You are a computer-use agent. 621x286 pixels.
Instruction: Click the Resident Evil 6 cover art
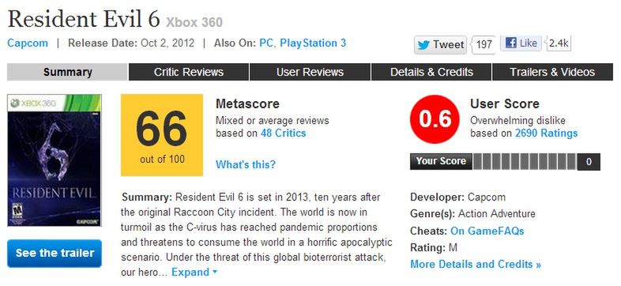(55, 160)
